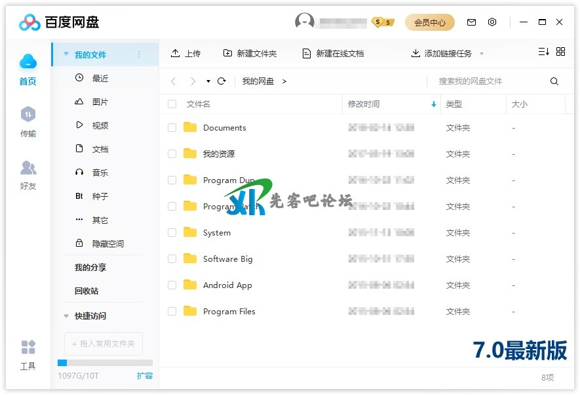Open settings hexagon icon in title bar

[x=492, y=22]
